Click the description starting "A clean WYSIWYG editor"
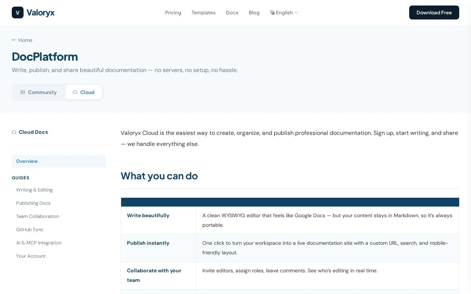This screenshot has width=471, height=294. [x=327, y=220]
